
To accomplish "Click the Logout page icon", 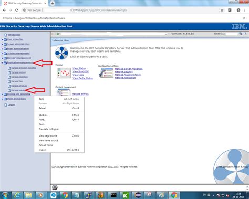I will 6,105.
